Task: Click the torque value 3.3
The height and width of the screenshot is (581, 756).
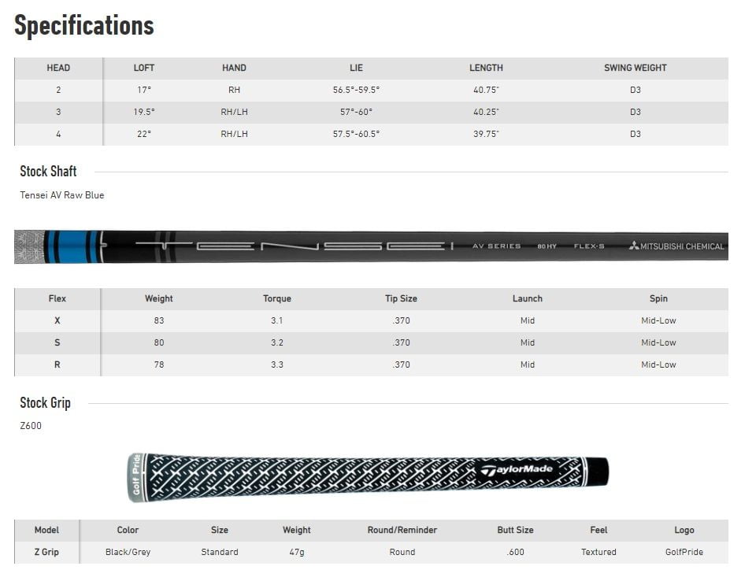Action: [x=276, y=365]
